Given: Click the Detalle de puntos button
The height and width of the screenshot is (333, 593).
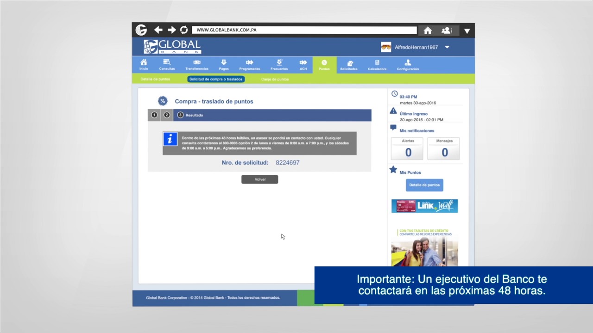Looking at the screenshot, I should pyautogui.click(x=424, y=185).
